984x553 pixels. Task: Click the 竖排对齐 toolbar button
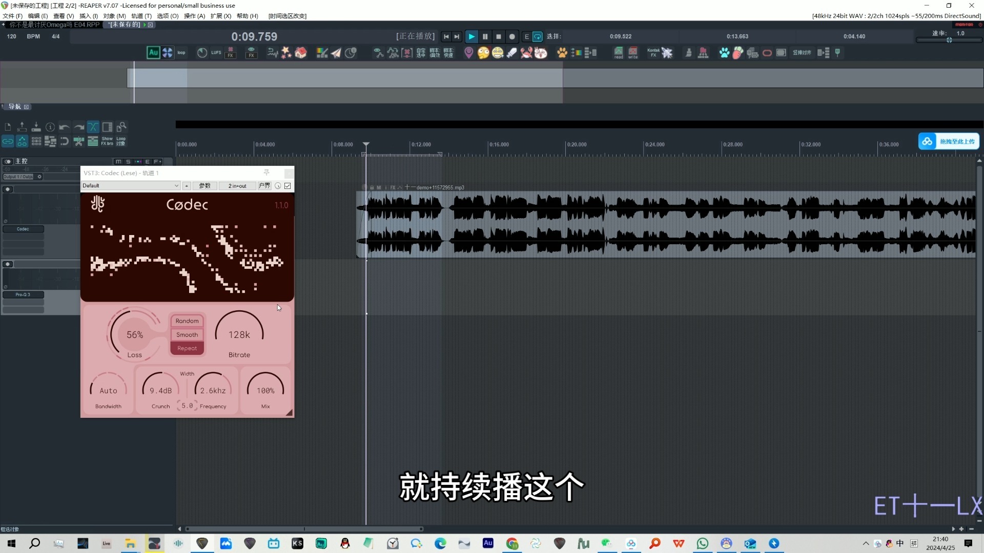(802, 53)
